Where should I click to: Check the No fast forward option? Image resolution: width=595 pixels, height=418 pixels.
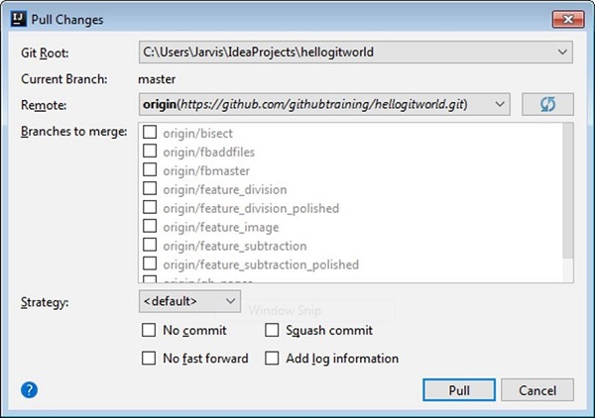(150, 359)
